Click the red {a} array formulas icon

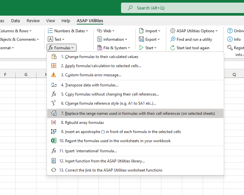[54, 122]
